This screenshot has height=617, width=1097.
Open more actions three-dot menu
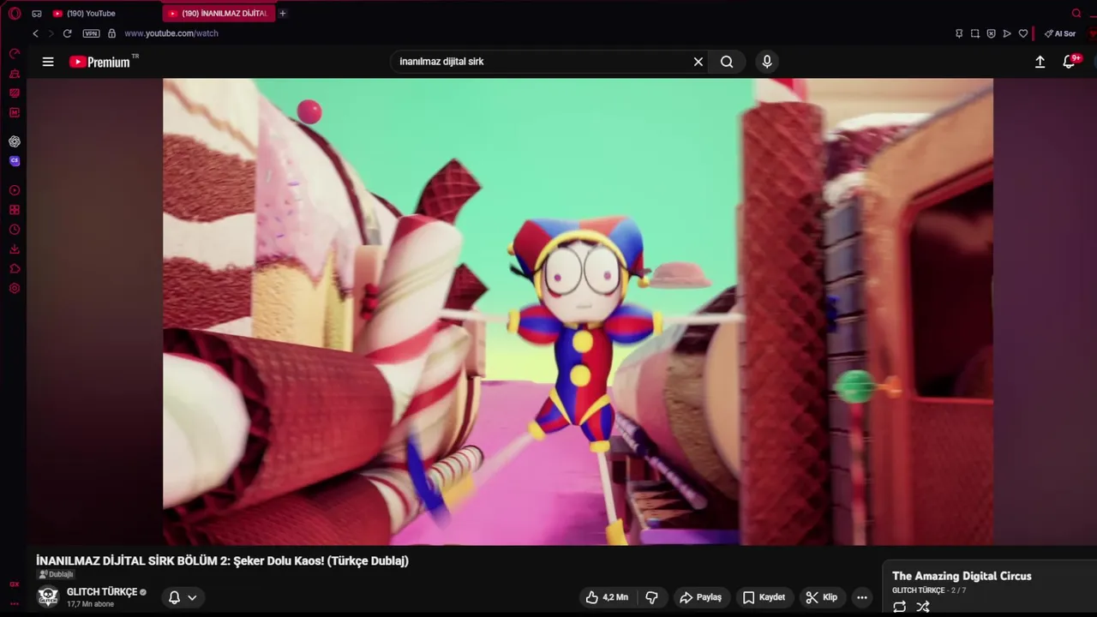tap(862, 597)
